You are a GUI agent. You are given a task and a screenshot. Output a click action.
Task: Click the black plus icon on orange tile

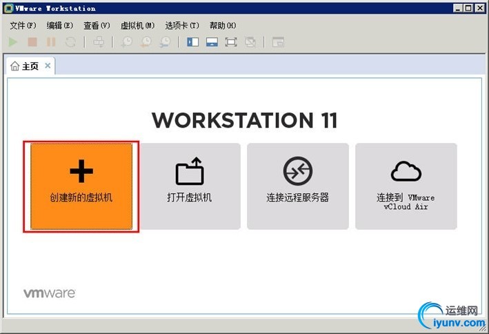(x=81, y=171)
